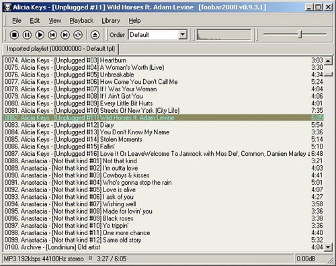Pause the current track
Image resolution: width=336 pixels, height=266 pixels.
pos(27,35)
